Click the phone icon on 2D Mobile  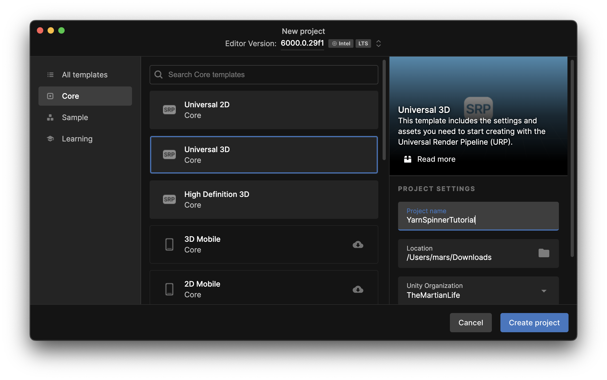pos(169,289)
